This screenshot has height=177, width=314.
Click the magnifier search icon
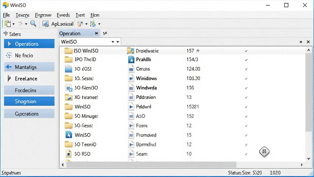pyautogui.click(x=33, y=24)
